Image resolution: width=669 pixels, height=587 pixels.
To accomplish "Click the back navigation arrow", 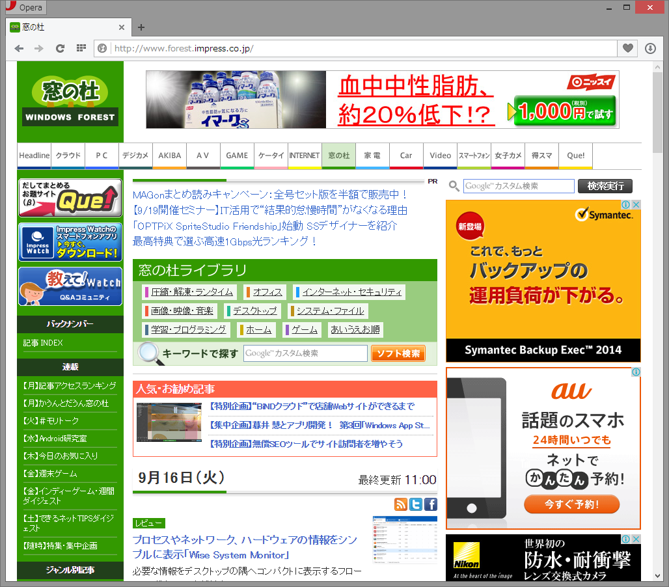I will (18, 48).
